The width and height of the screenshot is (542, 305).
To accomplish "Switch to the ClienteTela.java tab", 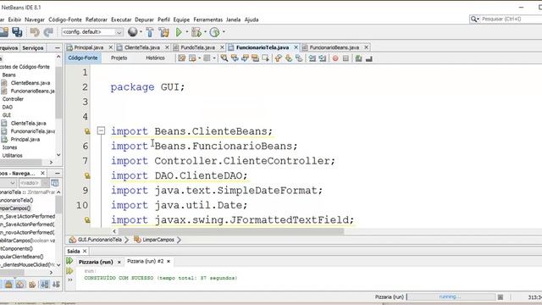I will point(141,47).
